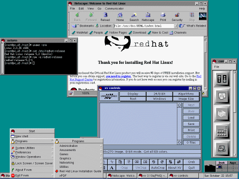Screen dimensions: 239x179
Task: Click the xv unregistered logo
Action: (x=109, y=96)
